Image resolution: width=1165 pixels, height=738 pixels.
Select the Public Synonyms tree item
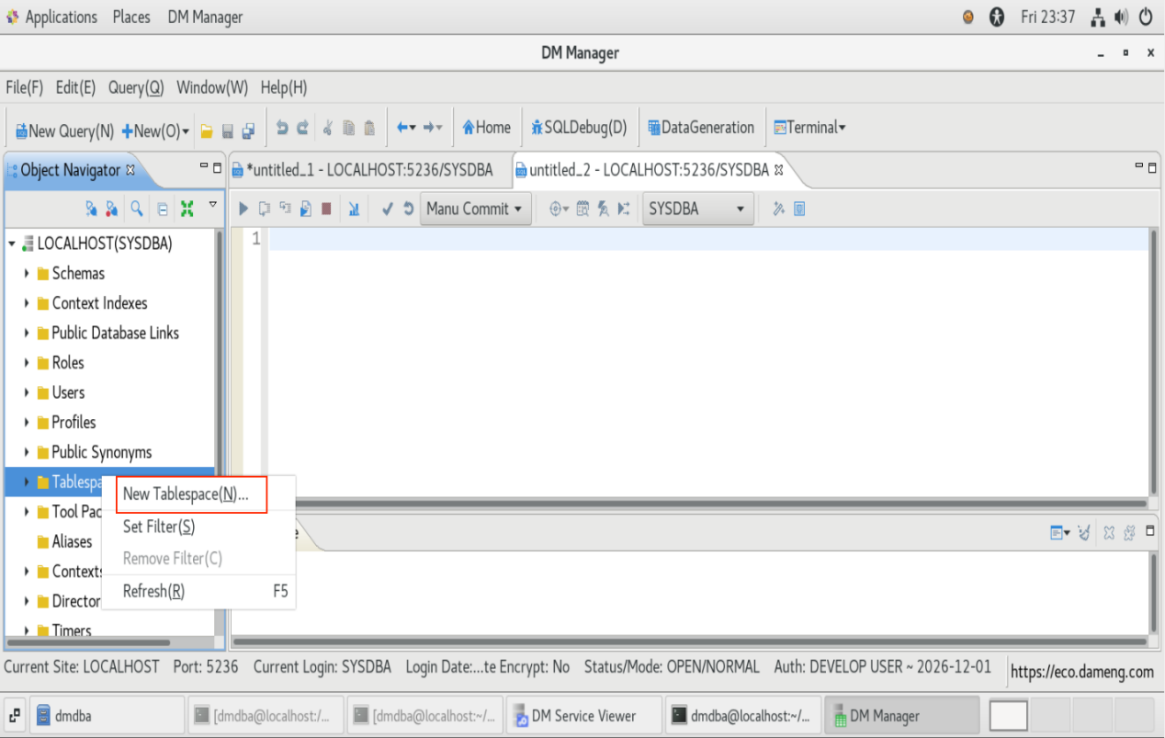[x=101, y=452]
